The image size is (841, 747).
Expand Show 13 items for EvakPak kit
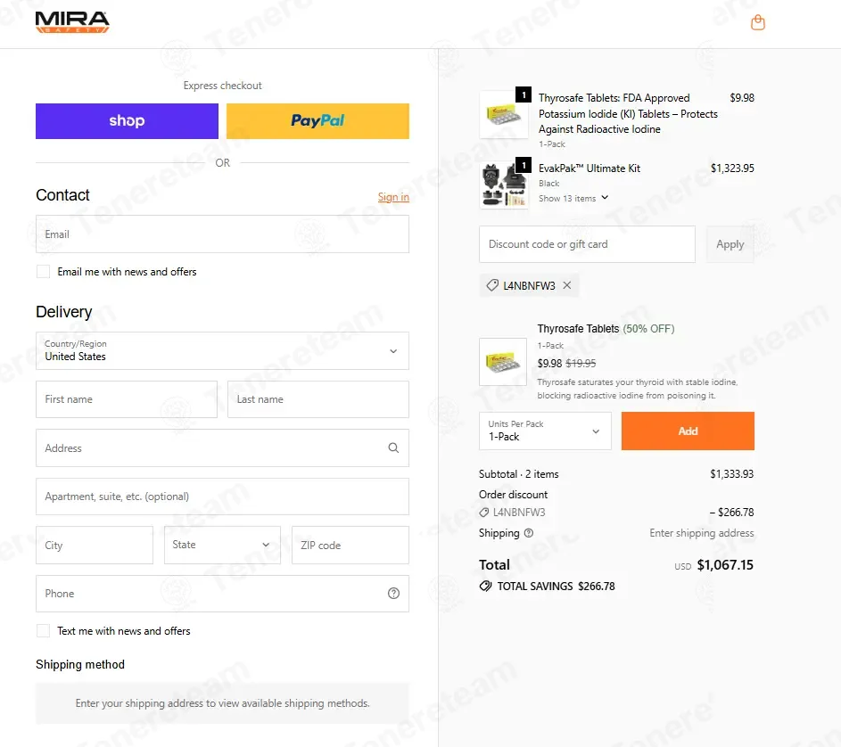click(573, 198)
